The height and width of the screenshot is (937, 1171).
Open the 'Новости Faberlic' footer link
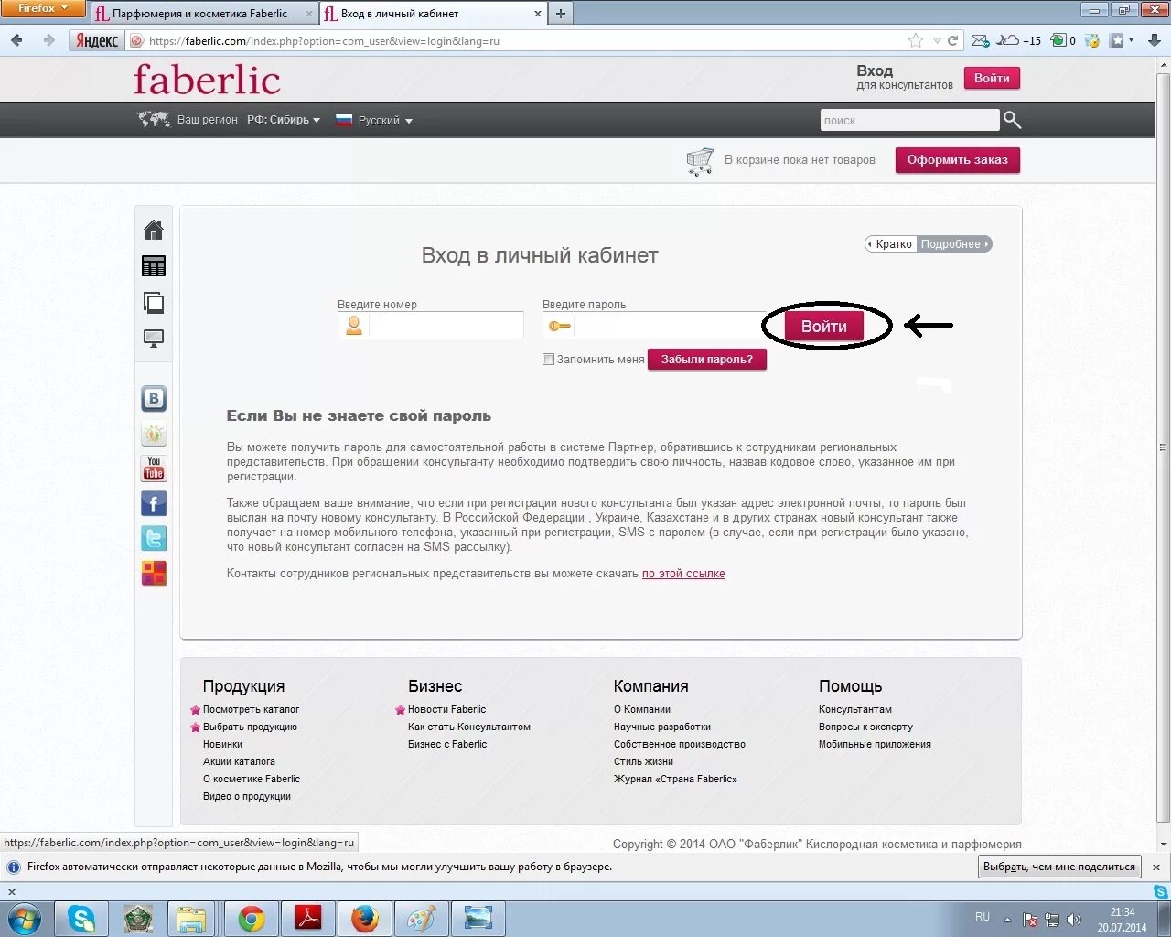point(446,709)
